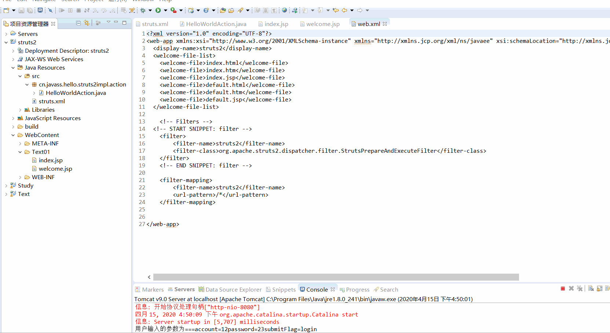The width and height of the screenshot is (610, 333).
Task: Click the green Run button in the toolbar
Action: (x=158, y=10)
